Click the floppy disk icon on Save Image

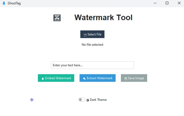tap(126, 78)
